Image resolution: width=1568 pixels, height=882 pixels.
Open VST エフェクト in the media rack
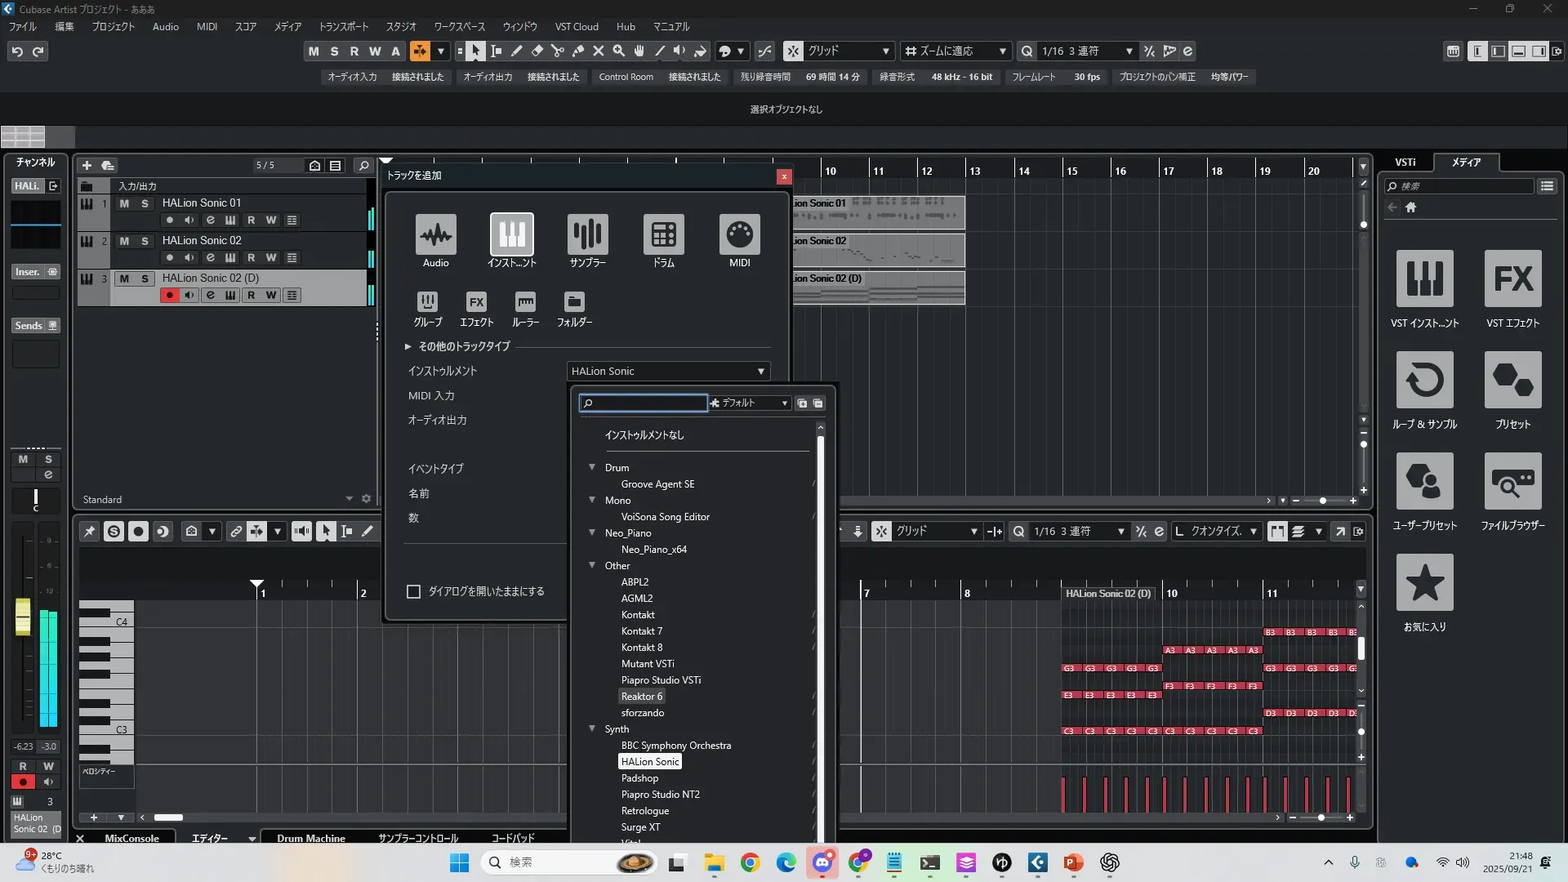[1512, 279]
